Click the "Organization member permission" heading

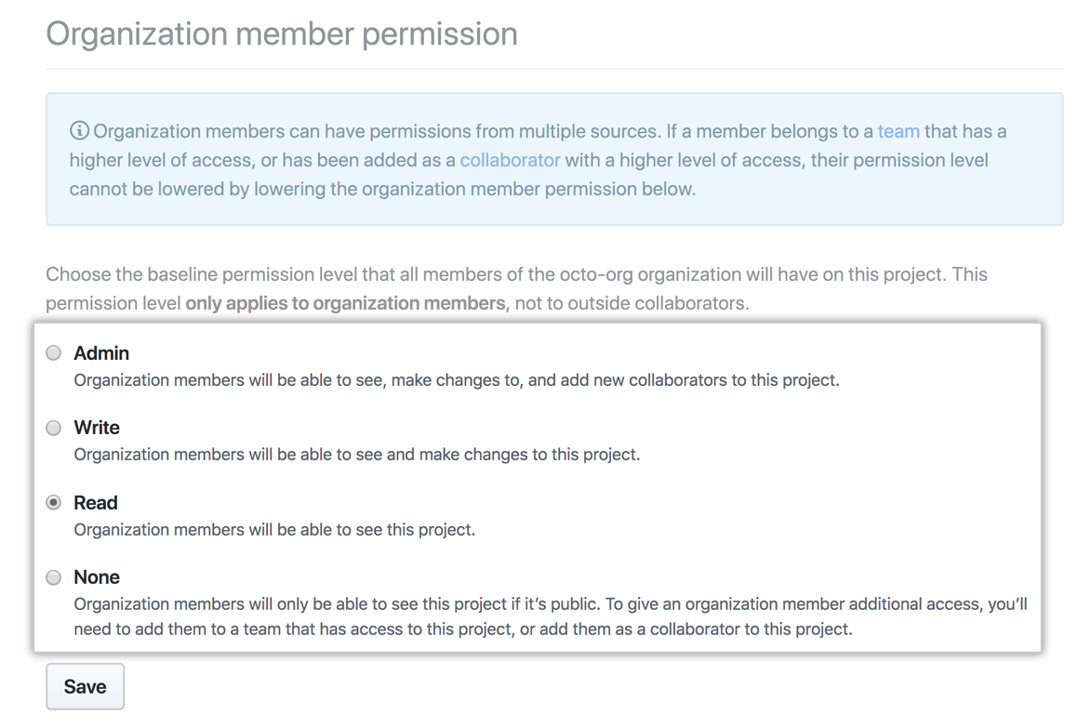[x=282, y=34]
